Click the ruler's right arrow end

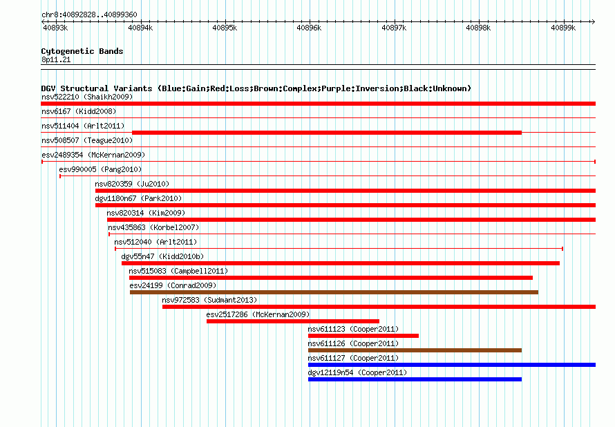[594, 21]
